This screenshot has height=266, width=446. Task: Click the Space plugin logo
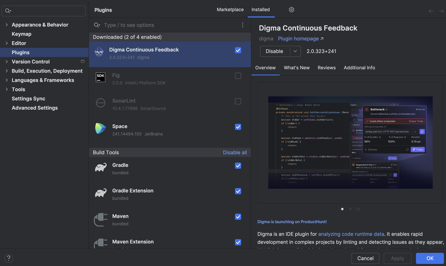pos(100,128)
